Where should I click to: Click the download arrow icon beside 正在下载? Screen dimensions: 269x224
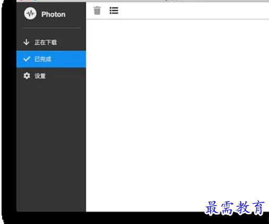click(x=26, y=42)
